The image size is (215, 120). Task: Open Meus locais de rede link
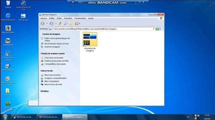click(53, 84)
